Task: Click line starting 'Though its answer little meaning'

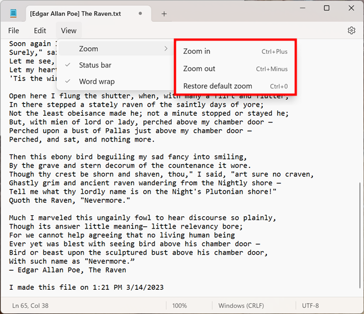Action: [x=126, y=226]
